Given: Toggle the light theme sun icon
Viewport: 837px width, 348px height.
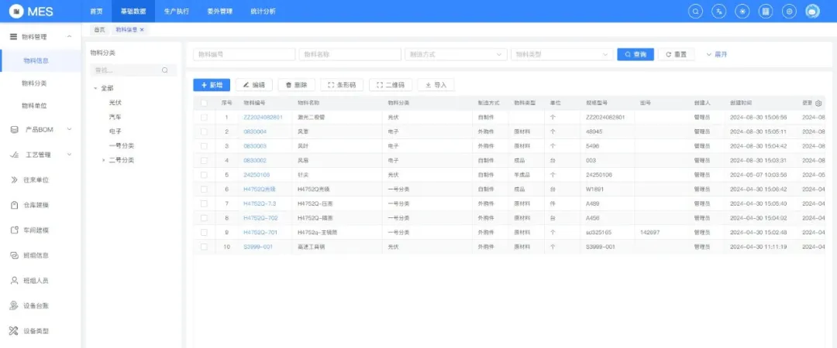Looking at the screenshot, I should click(742, 11).
